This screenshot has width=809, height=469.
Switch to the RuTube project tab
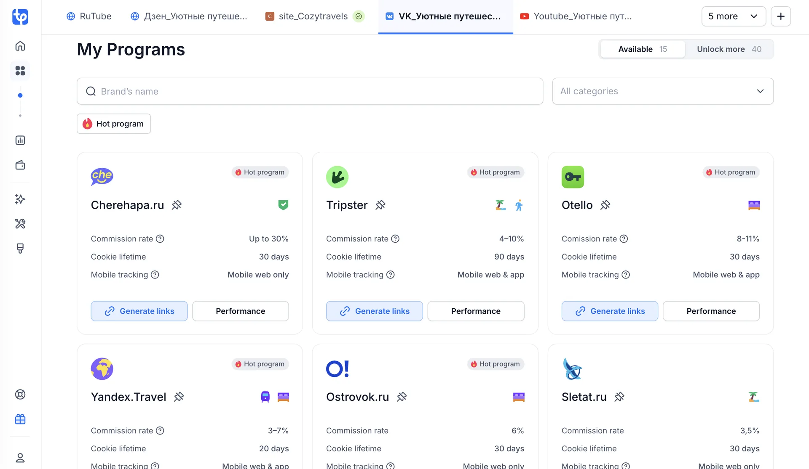tap(89, 16)
